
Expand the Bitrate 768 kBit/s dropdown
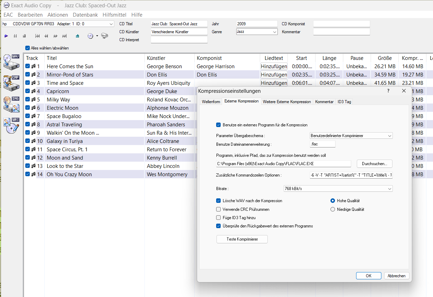[338, 189]
